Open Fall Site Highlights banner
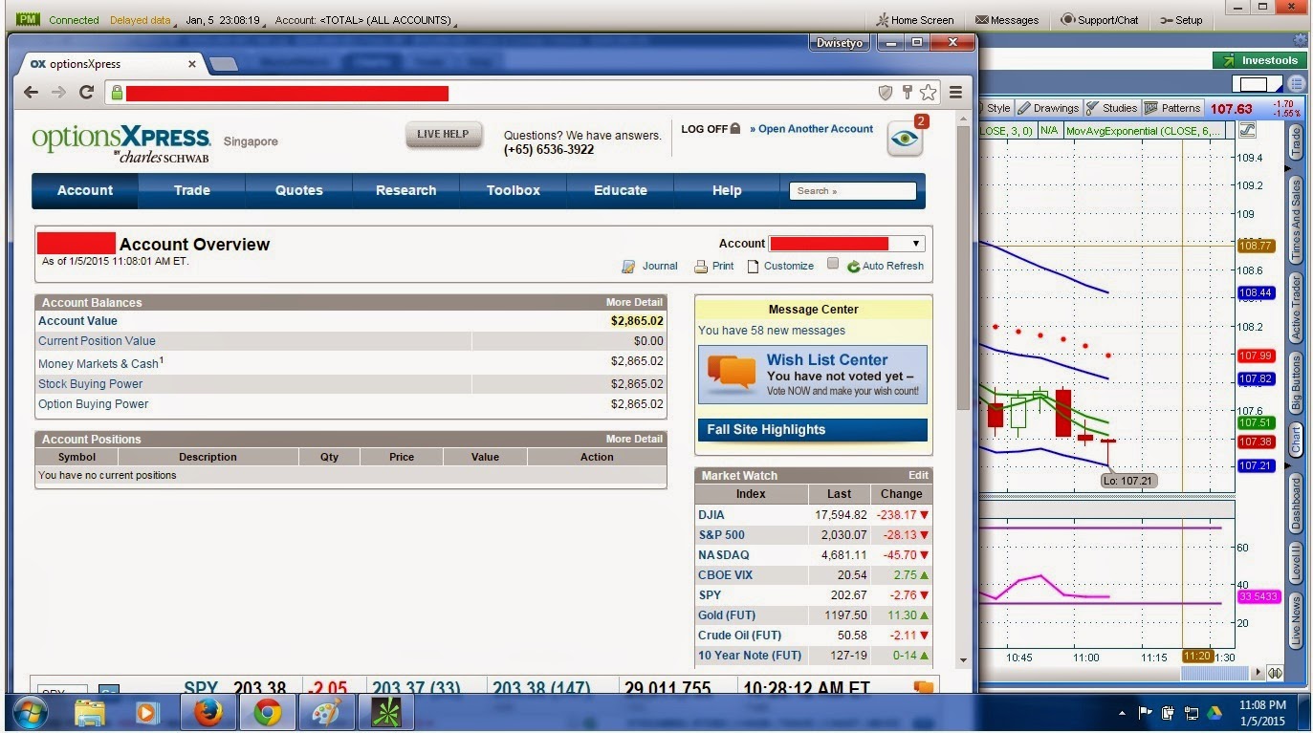1313x733 pixels. 813,430
